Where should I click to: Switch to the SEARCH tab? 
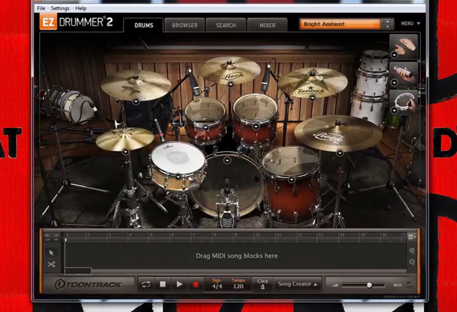[226, 26]
